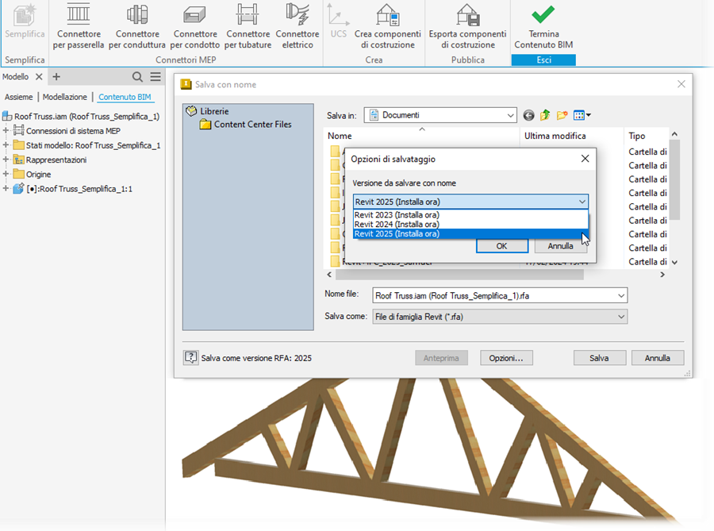Expand Origine folder node
The width and height of the screenshot is (714, 531).
tap(6, 174)
